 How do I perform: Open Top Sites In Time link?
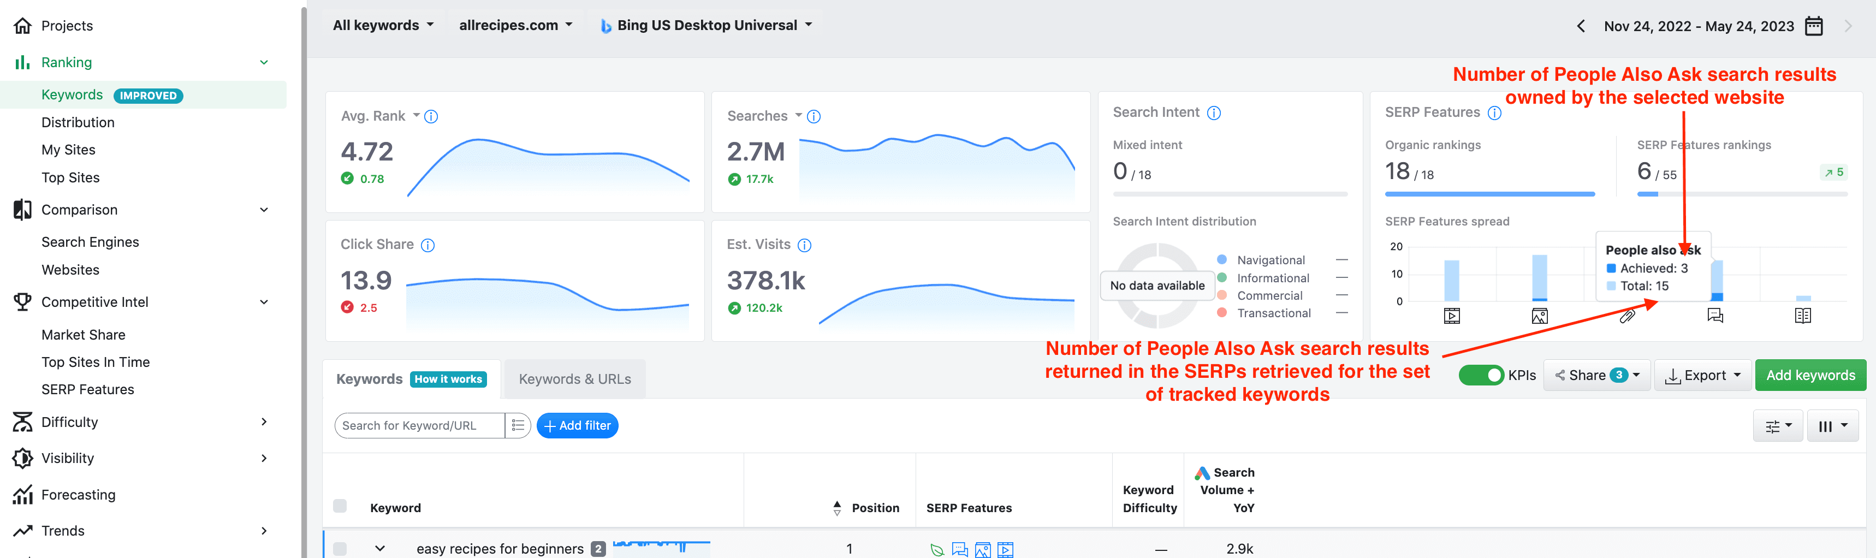point(96,362)
